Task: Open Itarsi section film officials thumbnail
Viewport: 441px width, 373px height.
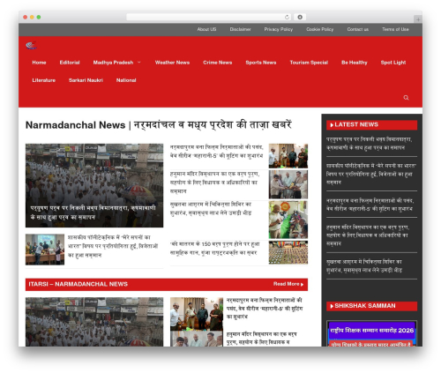Action: coord(197,314)
